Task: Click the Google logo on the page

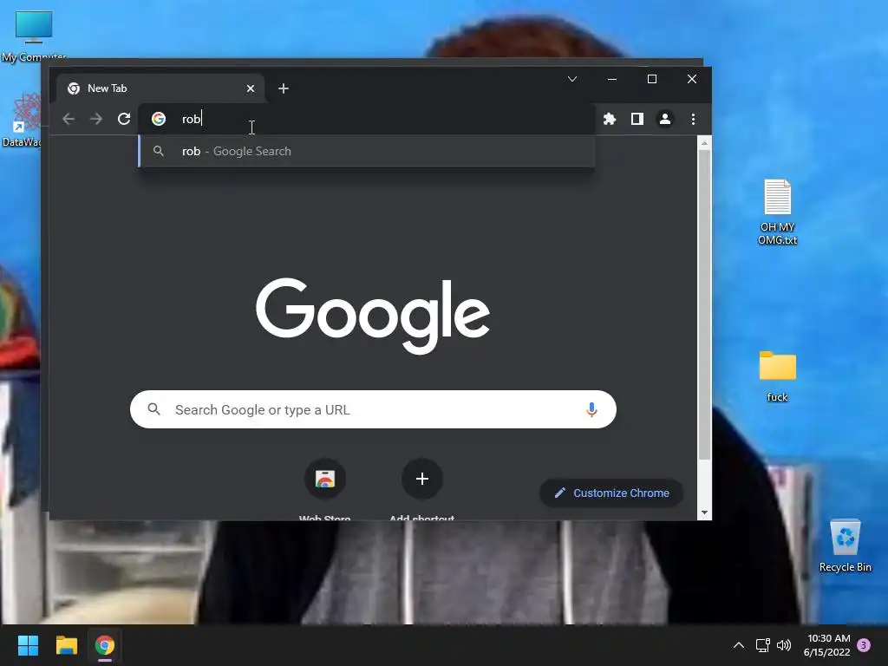Action: pos(373,315)
